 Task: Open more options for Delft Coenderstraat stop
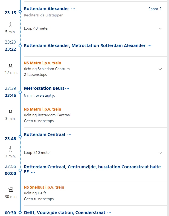click(109, 213)
